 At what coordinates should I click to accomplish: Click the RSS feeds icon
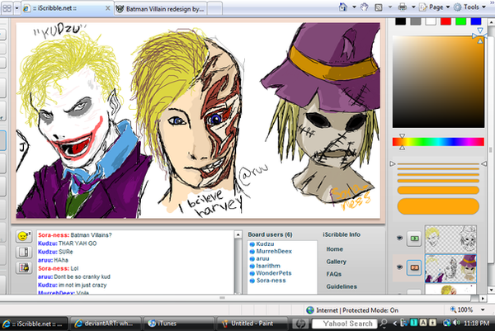(x=378, y=7)
